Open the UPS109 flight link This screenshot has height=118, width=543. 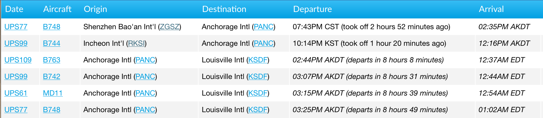point(18,60)
